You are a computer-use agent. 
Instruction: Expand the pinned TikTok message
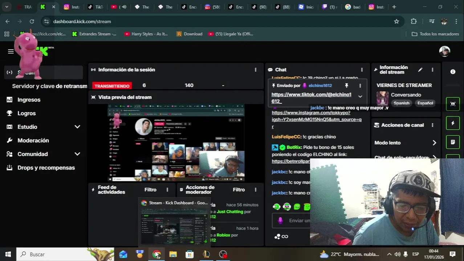pos(360,96)
